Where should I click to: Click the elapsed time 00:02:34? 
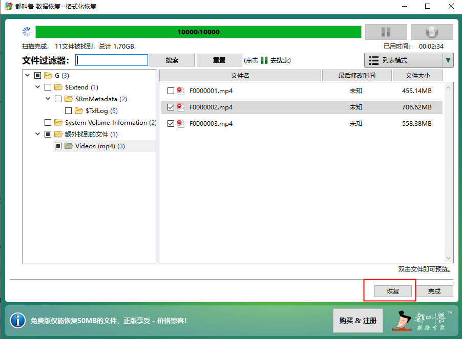click(x=431, y=47)
